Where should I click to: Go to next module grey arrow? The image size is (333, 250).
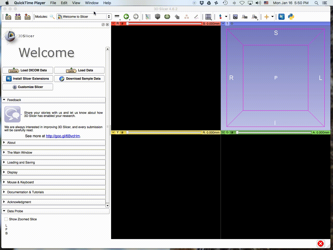click(136, 17)
